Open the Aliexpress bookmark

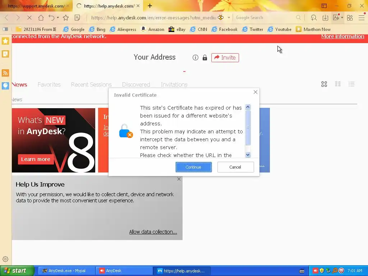point(123,29)
